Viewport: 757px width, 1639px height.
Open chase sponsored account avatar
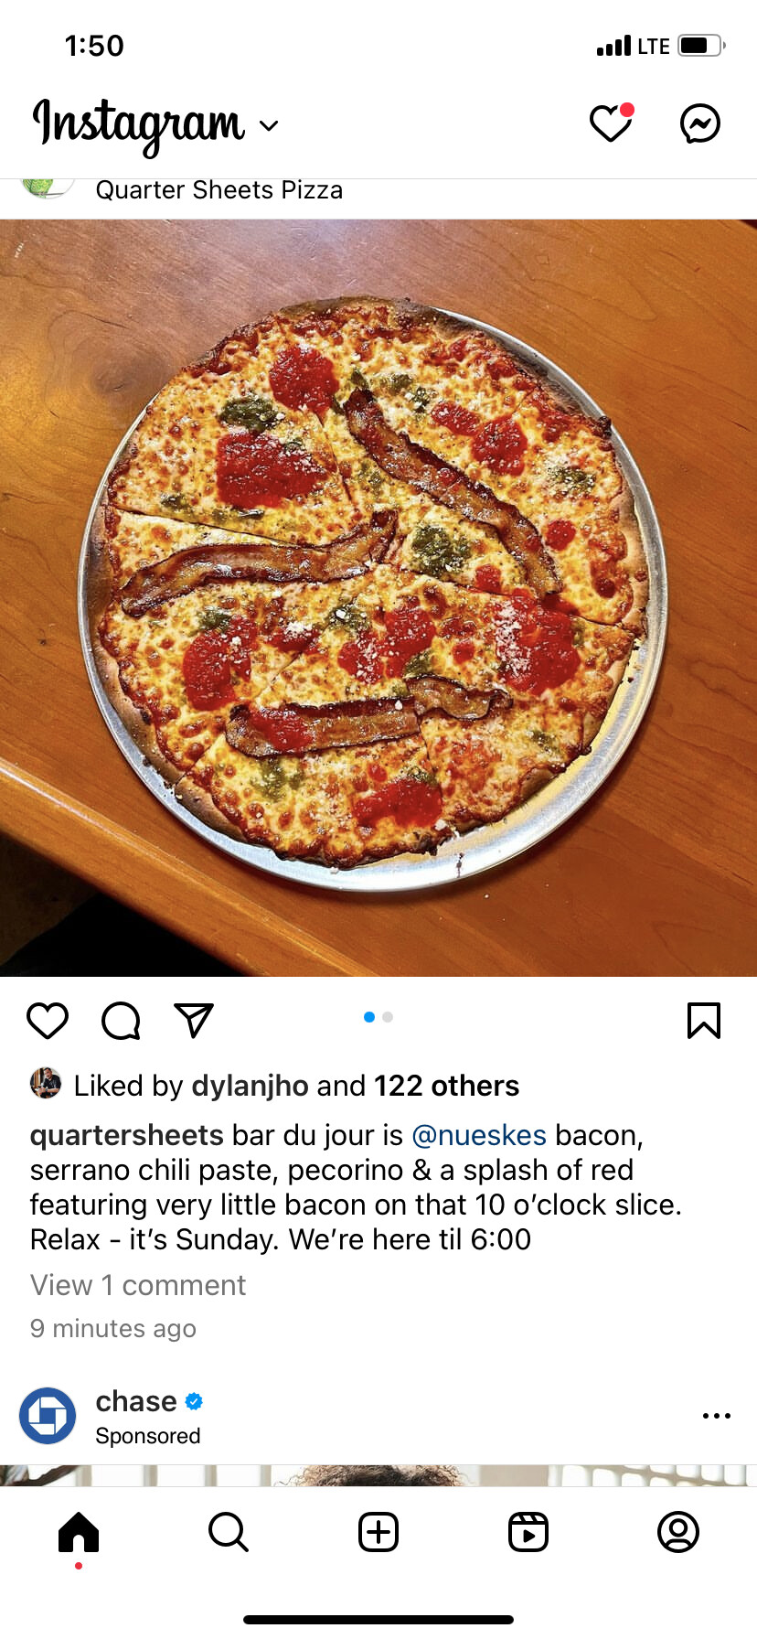pos(48,1416)
